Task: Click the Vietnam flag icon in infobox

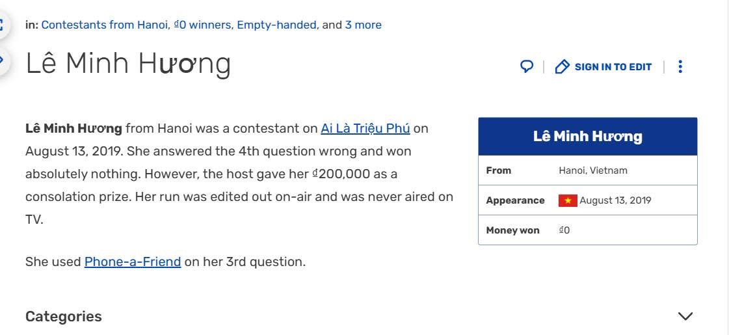Action: (x=567, y=200)
